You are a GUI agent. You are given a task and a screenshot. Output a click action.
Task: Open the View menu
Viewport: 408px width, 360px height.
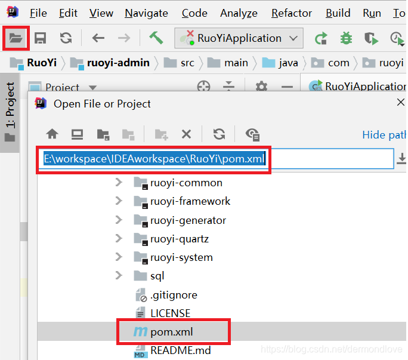click(101, 13)
